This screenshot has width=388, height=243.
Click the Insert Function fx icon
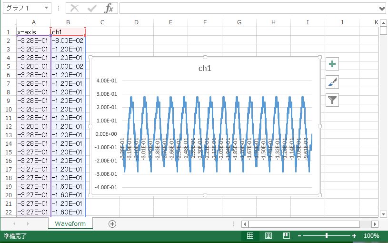tap(109, 8)
